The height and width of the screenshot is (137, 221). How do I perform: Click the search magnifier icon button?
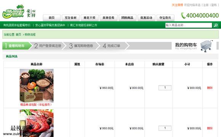click(216, 25)
